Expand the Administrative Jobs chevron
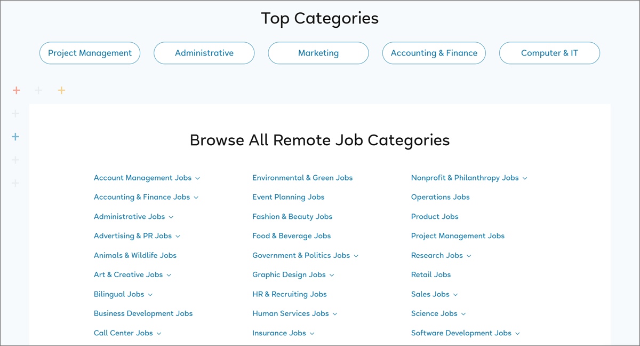Viewport: 640px width, 346px height. 171,217
